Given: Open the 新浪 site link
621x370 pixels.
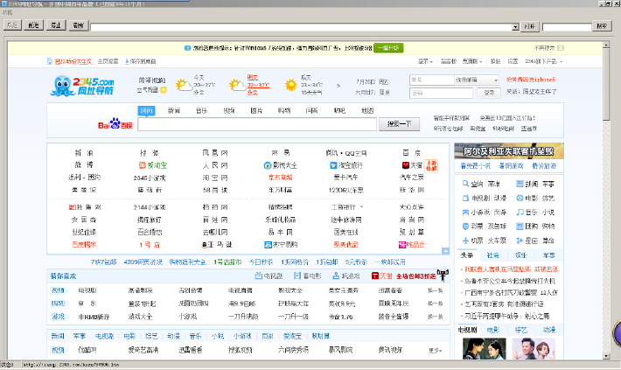Looking at the screenshot, I should 84,152.
